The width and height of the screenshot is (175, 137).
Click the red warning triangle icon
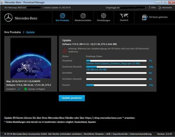[64, 50]
